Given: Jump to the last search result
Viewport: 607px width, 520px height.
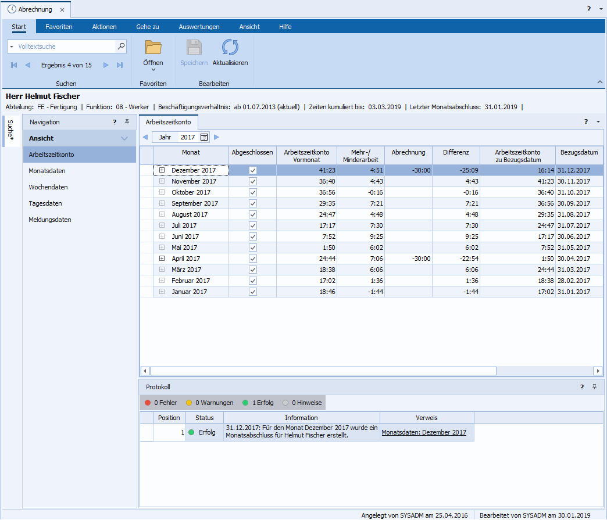Looking at the screenshot, I should (x=120, y=65).
